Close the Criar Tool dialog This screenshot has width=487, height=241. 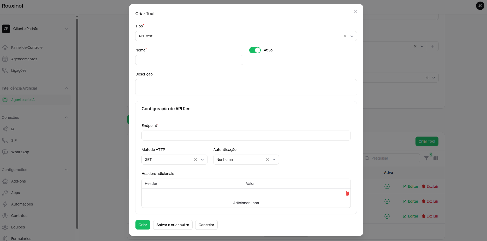coord(355,11)
